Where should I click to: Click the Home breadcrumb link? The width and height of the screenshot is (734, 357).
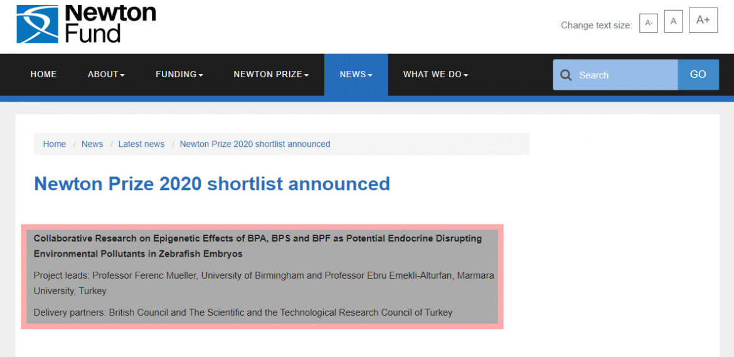click(55, 144)
